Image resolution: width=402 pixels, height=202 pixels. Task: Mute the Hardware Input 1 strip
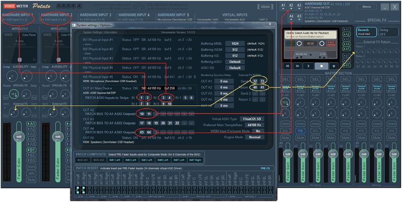(31, 180)
